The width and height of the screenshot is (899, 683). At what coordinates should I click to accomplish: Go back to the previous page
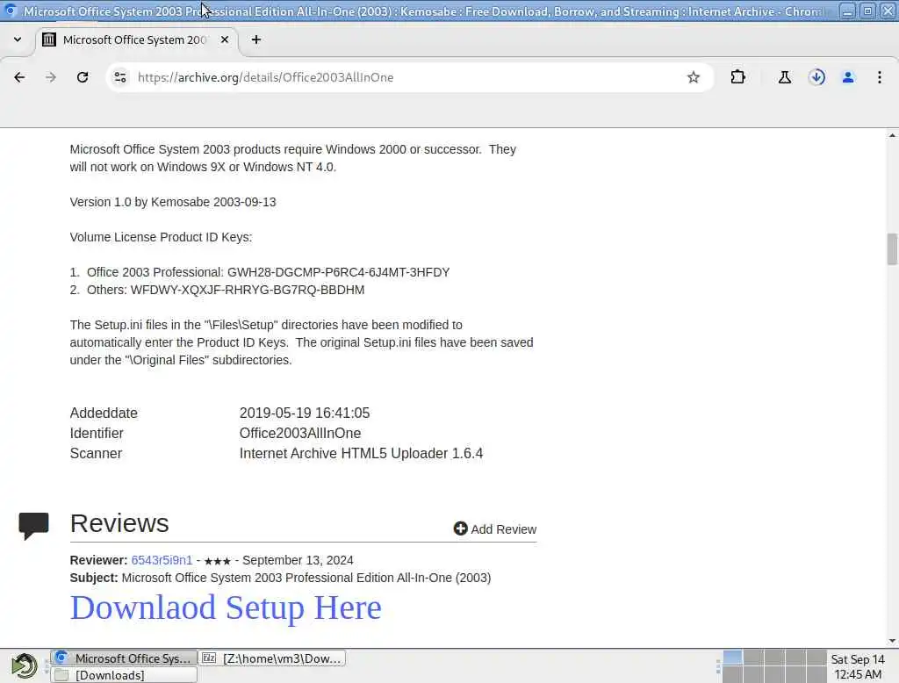coord(19,77)
